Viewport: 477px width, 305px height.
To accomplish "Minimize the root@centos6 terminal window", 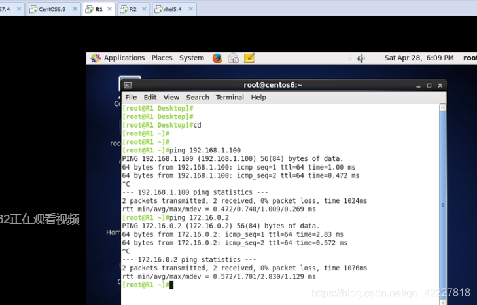I will 418,86.
